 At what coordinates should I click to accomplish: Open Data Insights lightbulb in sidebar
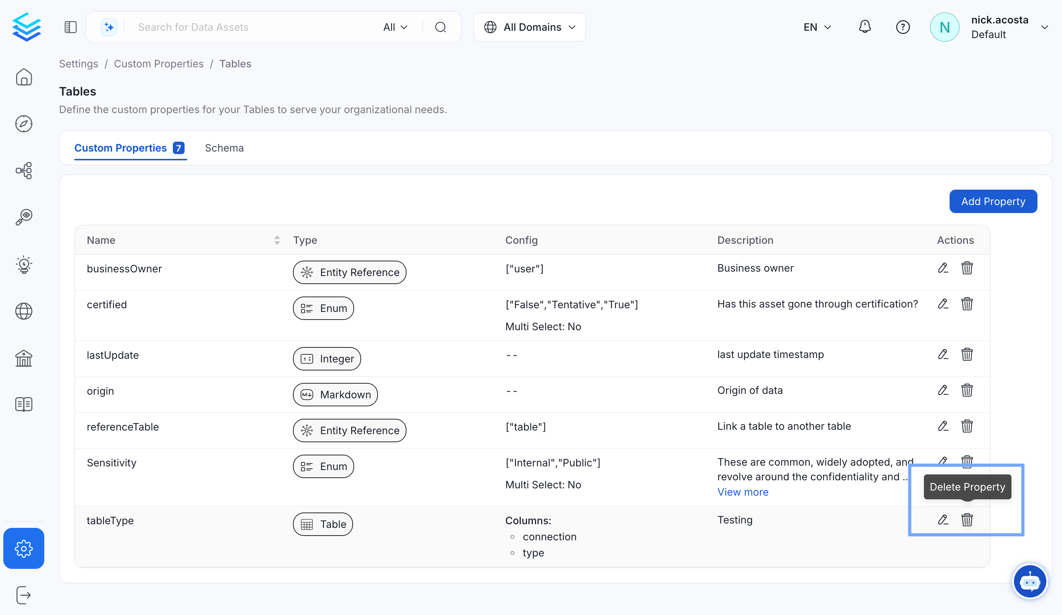pos(23,265)
